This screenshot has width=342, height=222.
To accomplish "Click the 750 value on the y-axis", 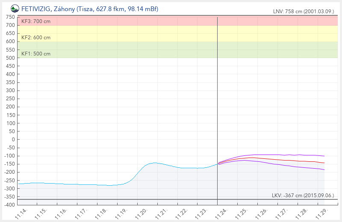I will [x=10, y=17].
